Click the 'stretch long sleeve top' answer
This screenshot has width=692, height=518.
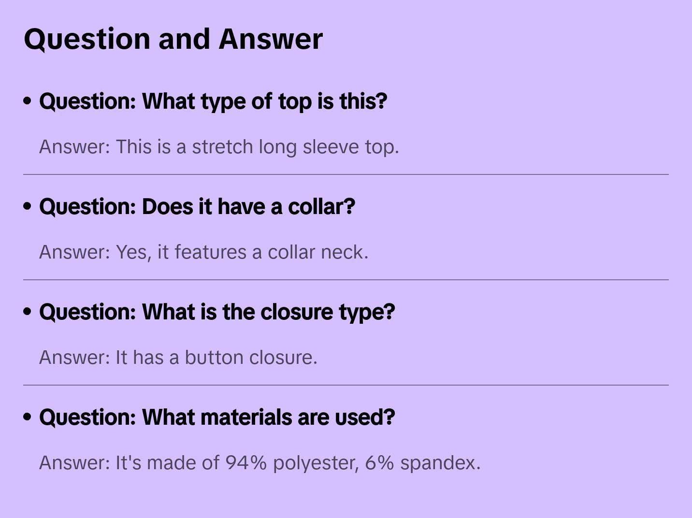pos(219,147)
